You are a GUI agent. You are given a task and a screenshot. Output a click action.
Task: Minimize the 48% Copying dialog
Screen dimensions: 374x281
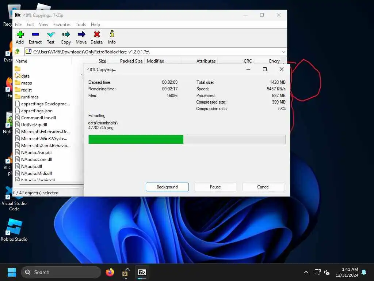coord(248,69)
